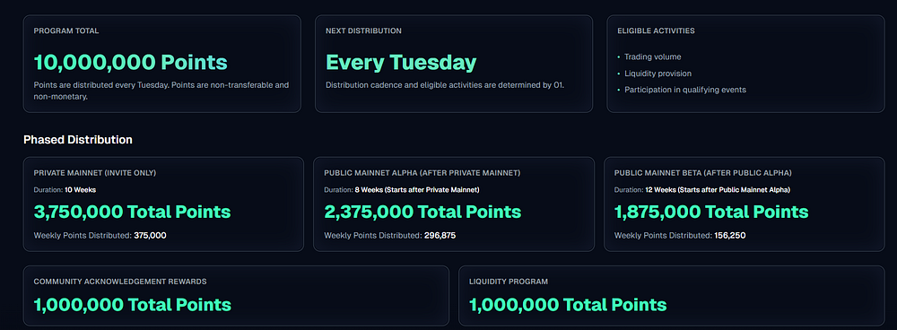Select the Trading volume bullet item
The width and height of the screenshot is (897, 330).
pyautogui.click(x=649, y=57)
